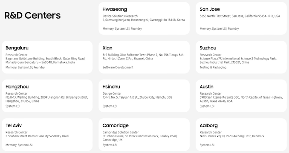The image size is (289, 153).
Task: Open the Hwaseong center card
Action: [x=144, y=18]
